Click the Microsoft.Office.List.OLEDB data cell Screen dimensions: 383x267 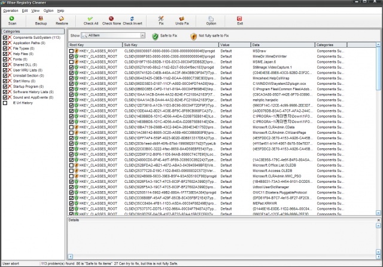tap(274, 165)
